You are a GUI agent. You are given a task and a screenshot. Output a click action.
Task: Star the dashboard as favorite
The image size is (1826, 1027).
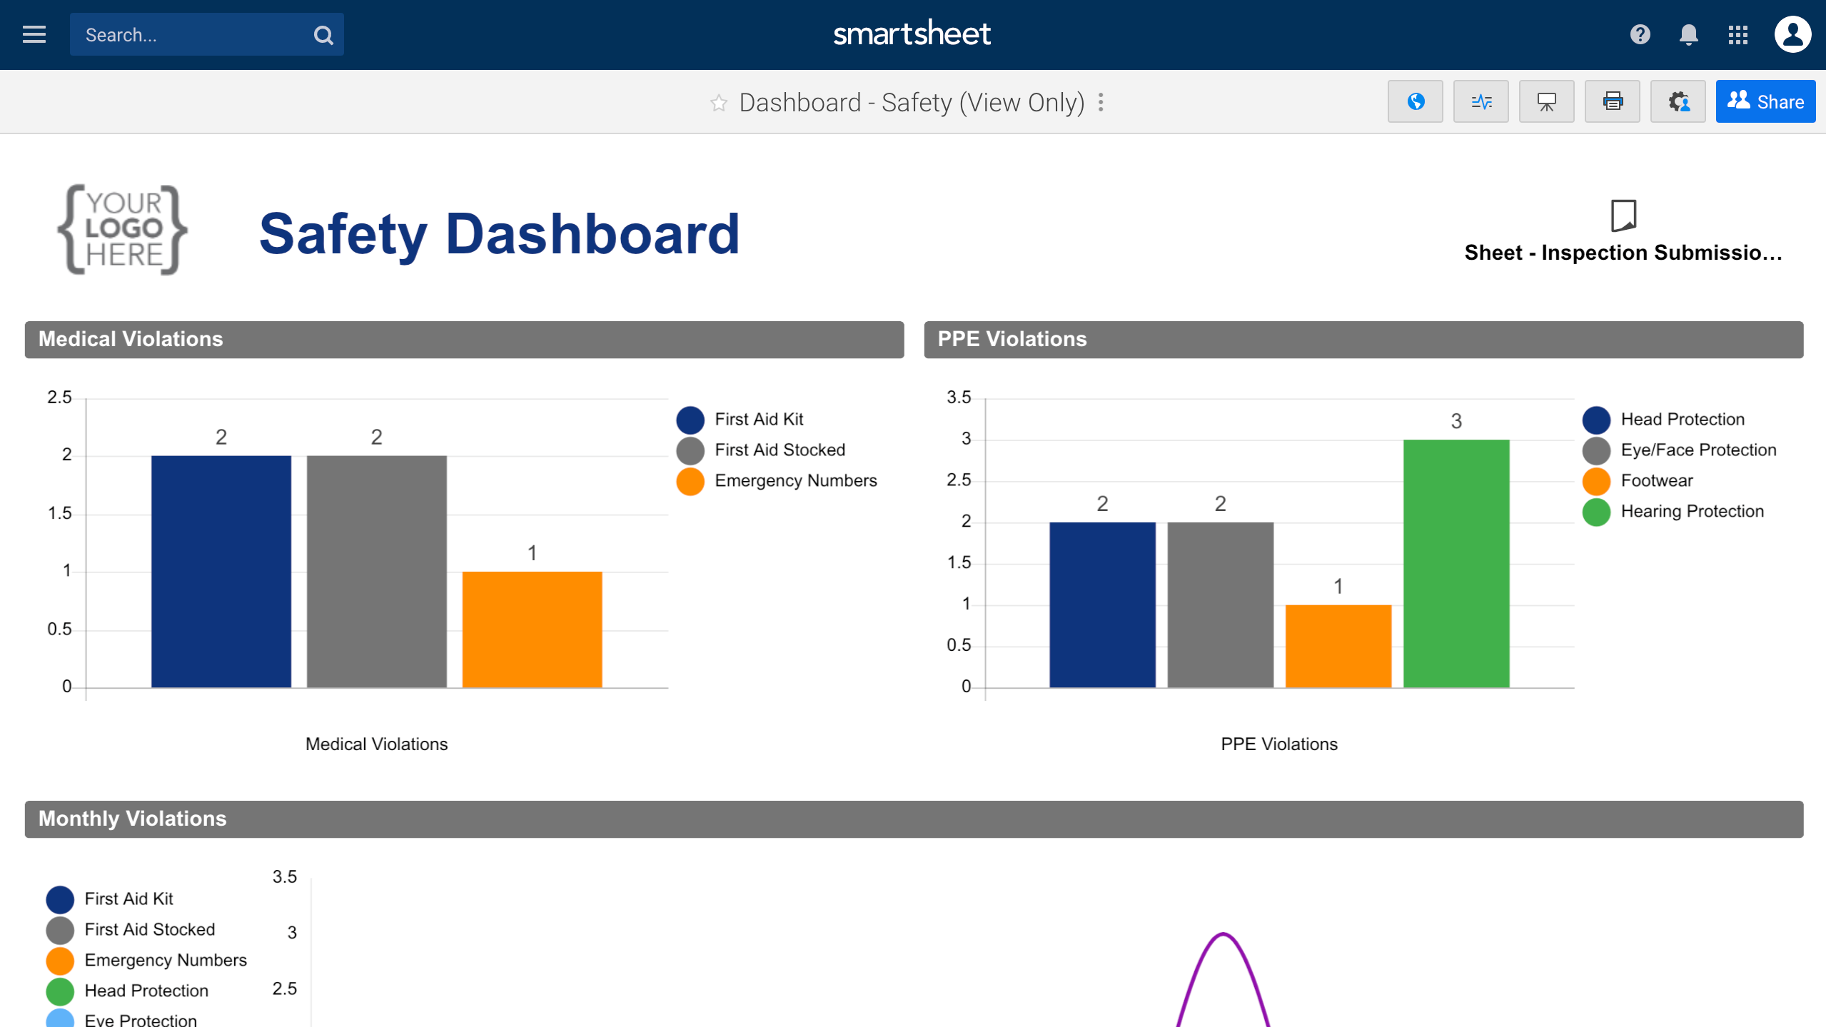point(719,103)
